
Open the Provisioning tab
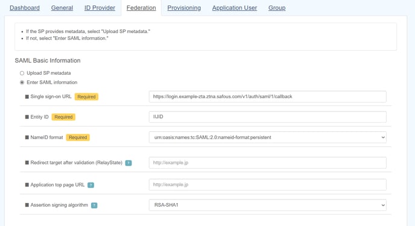(x=184, y=8)
